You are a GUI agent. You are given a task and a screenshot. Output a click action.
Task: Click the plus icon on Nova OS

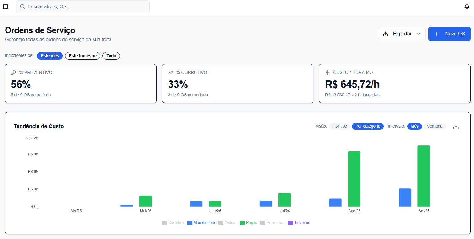coord(437,34)
